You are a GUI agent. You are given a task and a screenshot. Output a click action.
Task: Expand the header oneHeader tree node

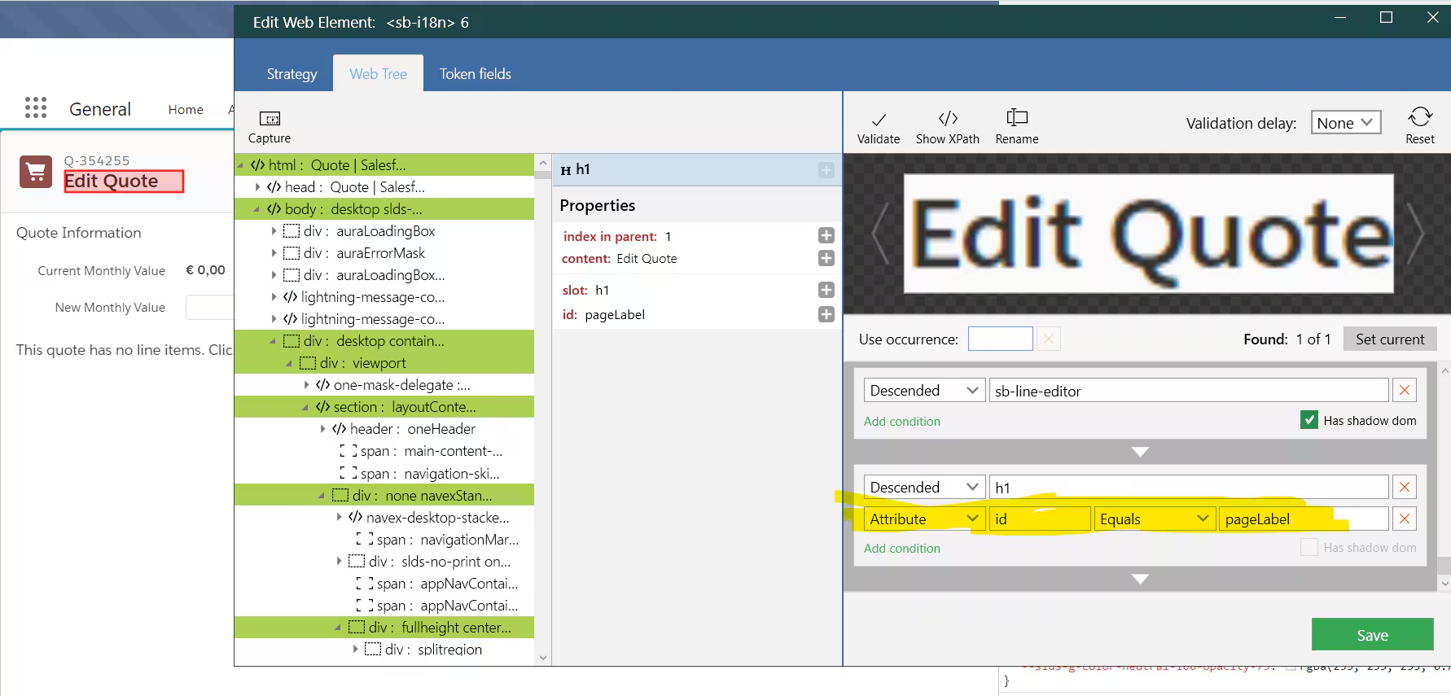coord(322,429)
